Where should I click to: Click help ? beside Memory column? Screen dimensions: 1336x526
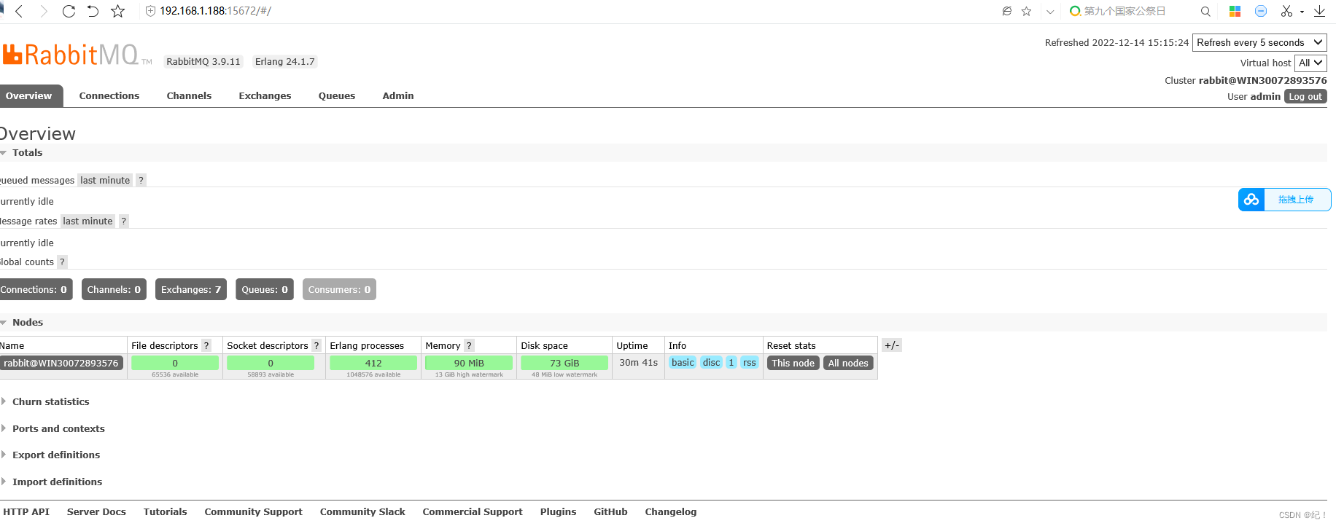click(x=469, y=345)
